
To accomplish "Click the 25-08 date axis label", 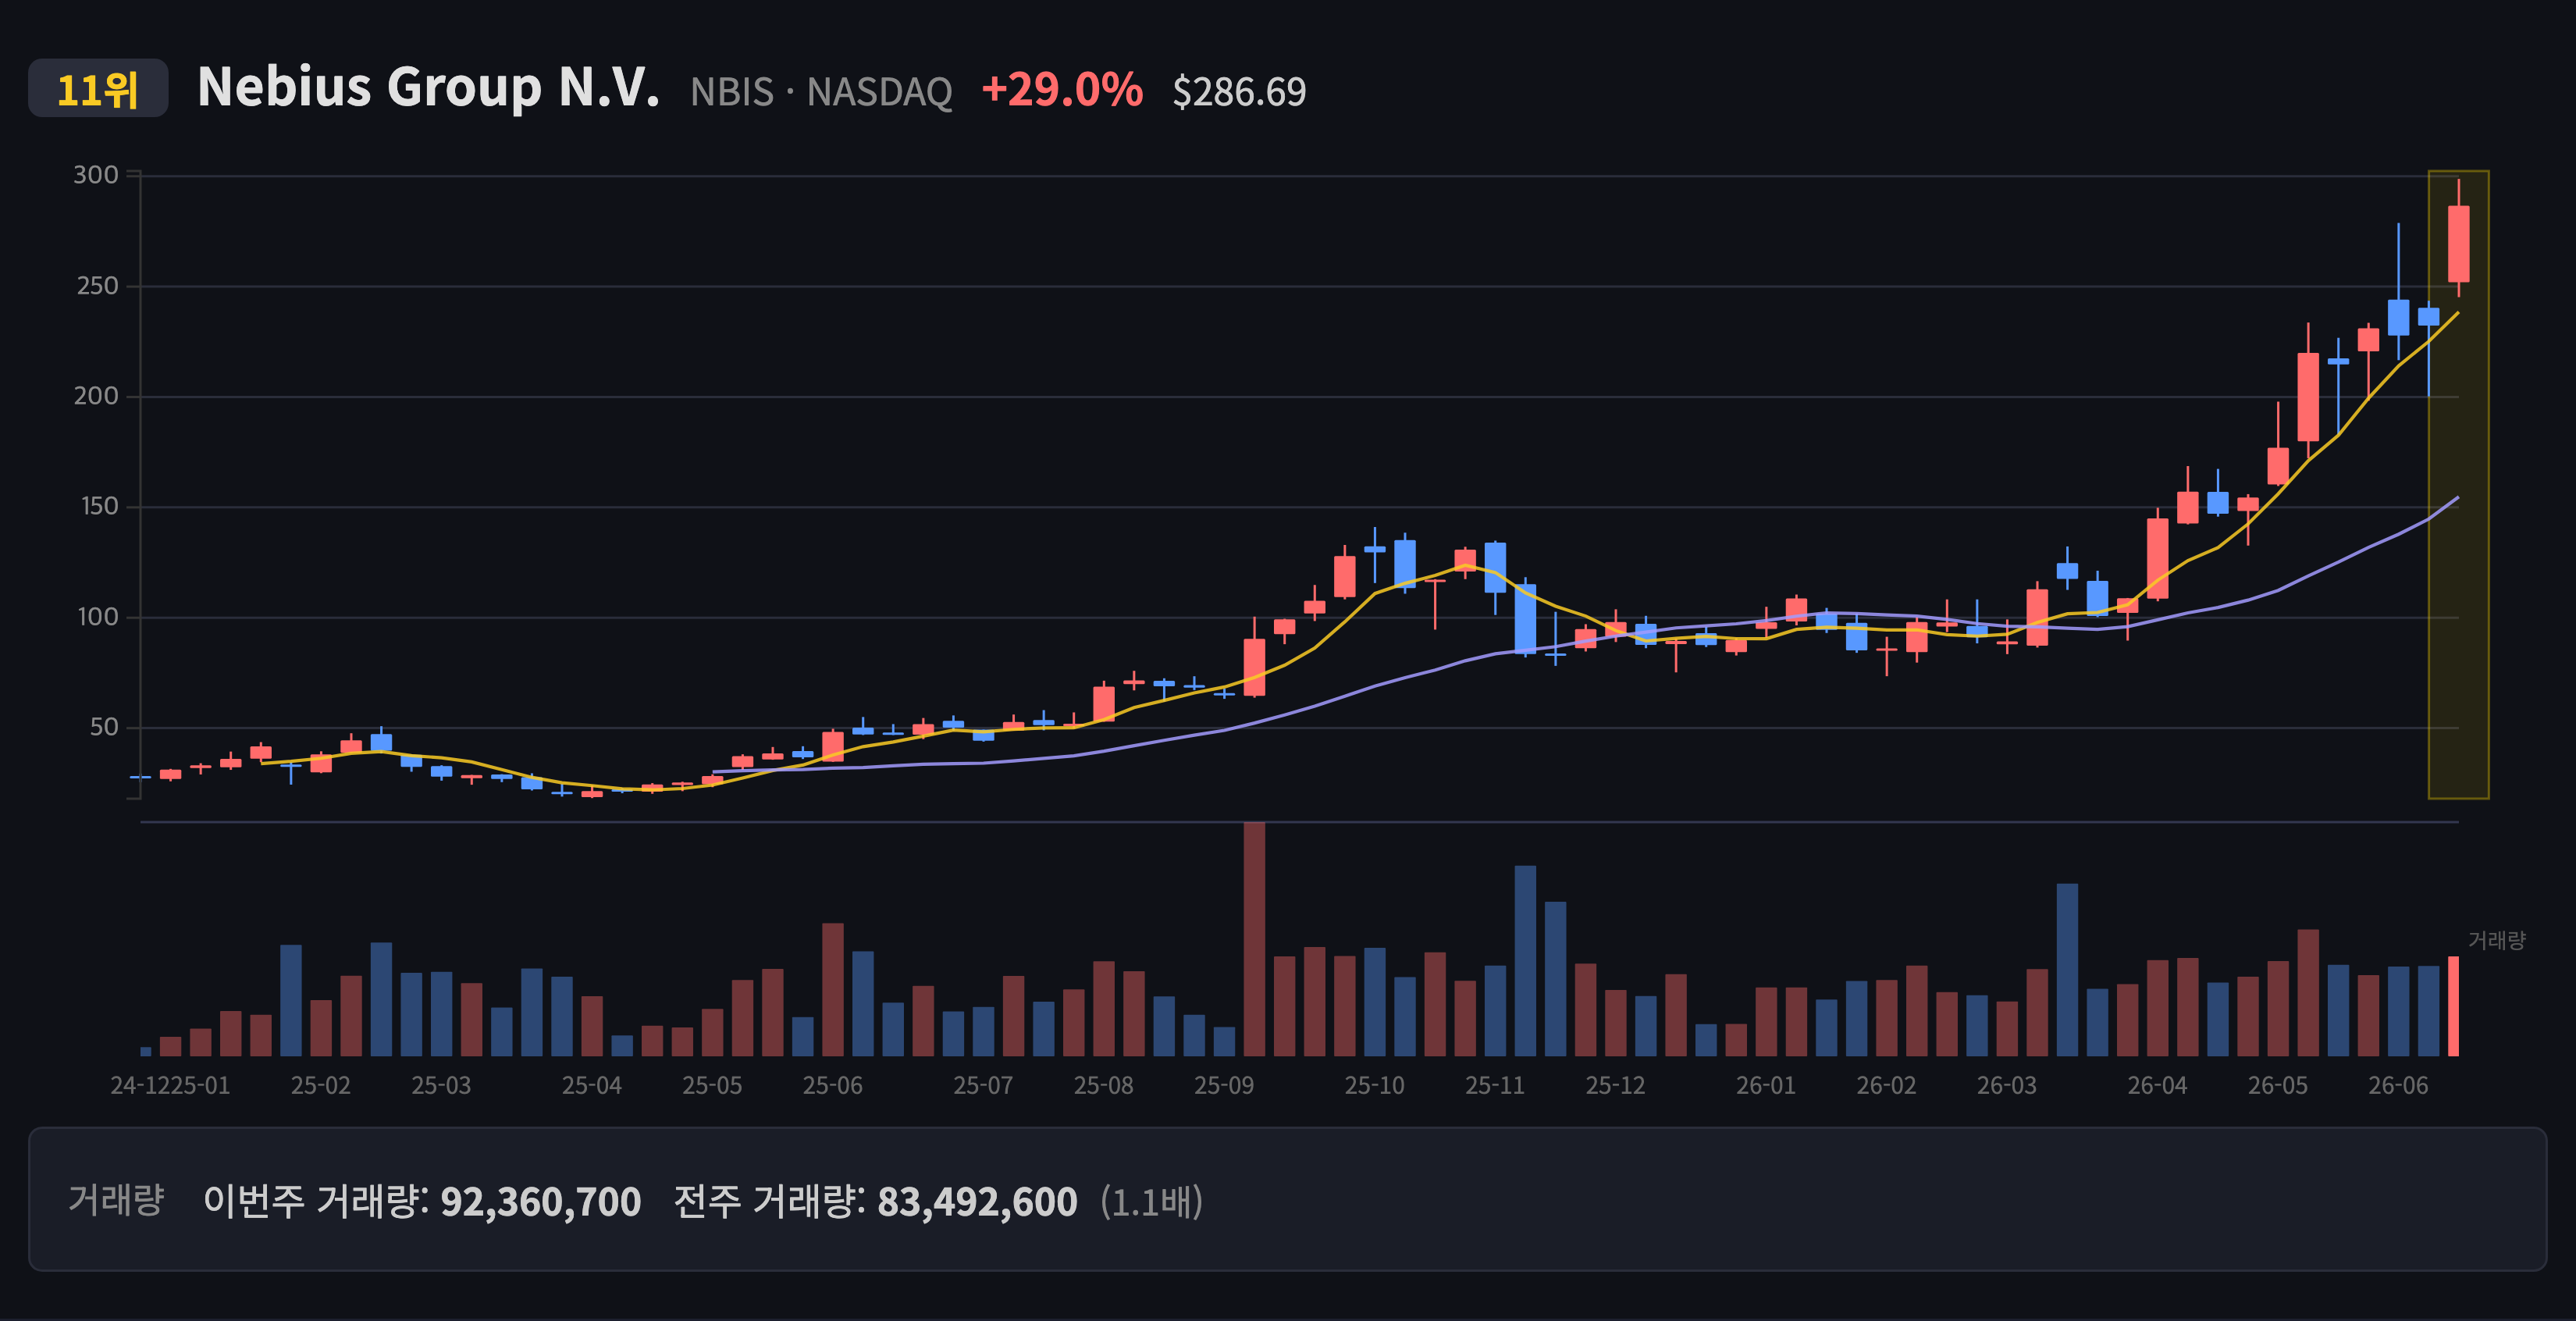I will coord(1104,1085).
